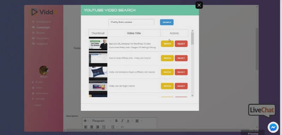Image resolution: width=282 pixels, height=135 pixels.
Task: Click the Support sidebar icon
Action: click(33, 43)
